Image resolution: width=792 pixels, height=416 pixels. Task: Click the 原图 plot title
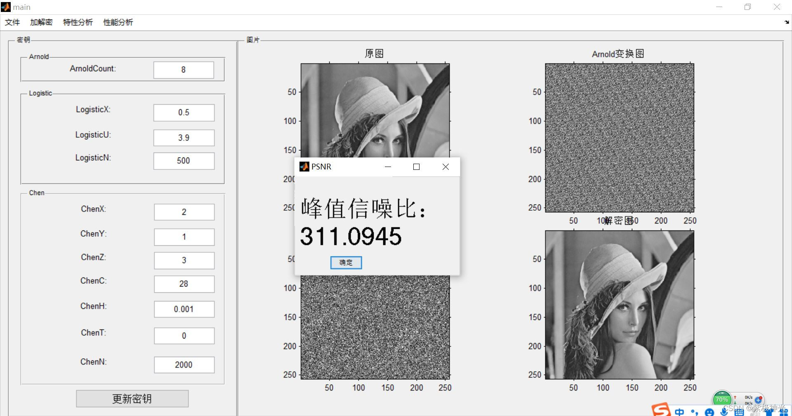click(375, 54)
